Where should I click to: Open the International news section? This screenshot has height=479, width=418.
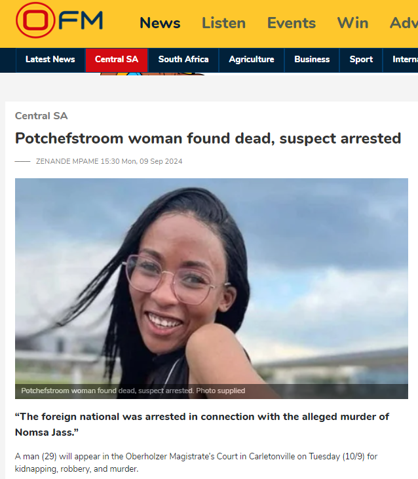point(400,60)
